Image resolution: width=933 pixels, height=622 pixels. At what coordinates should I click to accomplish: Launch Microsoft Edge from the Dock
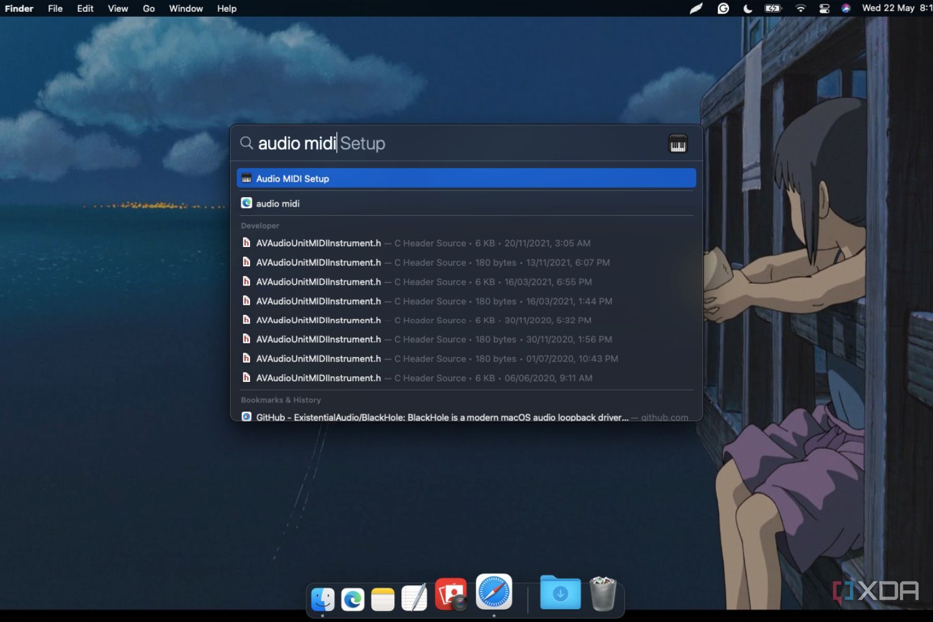coord(353,598)
